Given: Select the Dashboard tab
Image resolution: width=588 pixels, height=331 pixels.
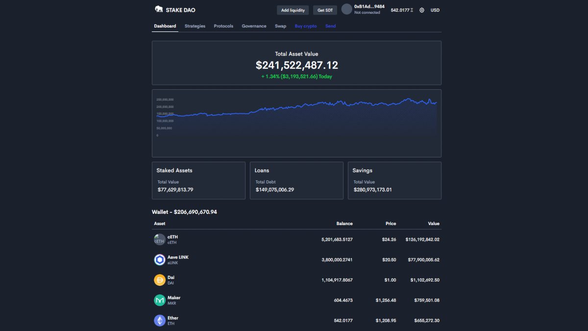Looking at the screenshot, I should tap(165, 26).
